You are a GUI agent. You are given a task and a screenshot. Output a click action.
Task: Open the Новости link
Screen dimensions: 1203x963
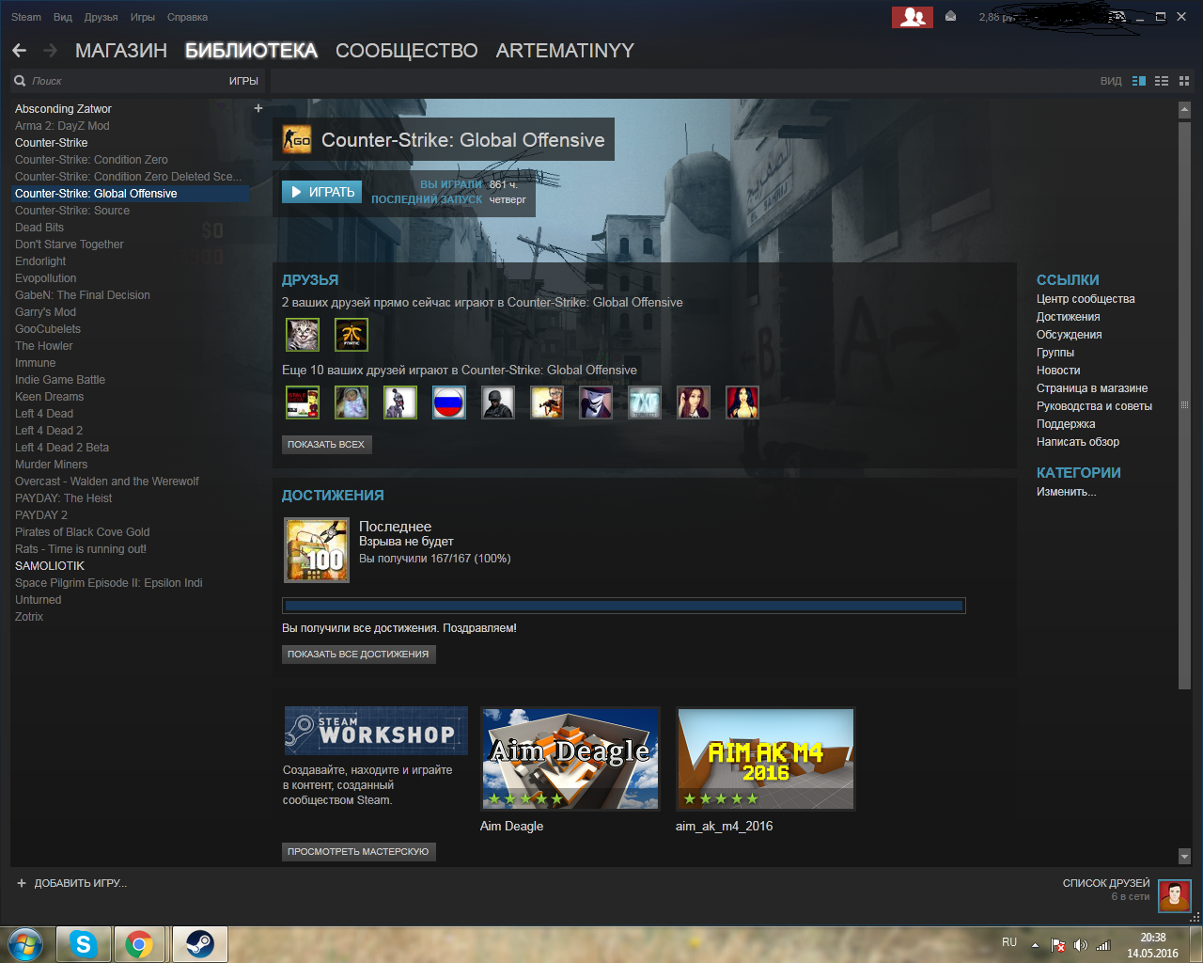1058,371
